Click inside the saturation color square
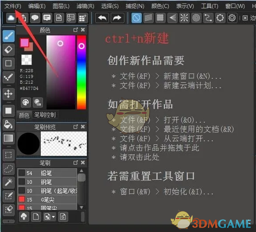 61,72
